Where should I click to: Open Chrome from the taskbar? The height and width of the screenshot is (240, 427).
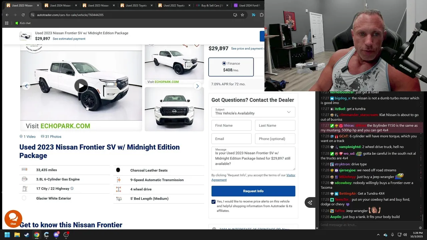pyautogui.click(x=37, y=235)
